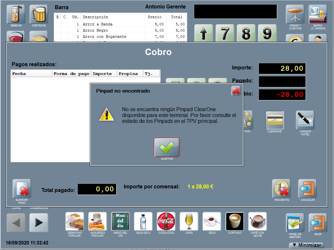Click the Forma de pago column header
Screen dimensions: 334x250
[72, 74]
